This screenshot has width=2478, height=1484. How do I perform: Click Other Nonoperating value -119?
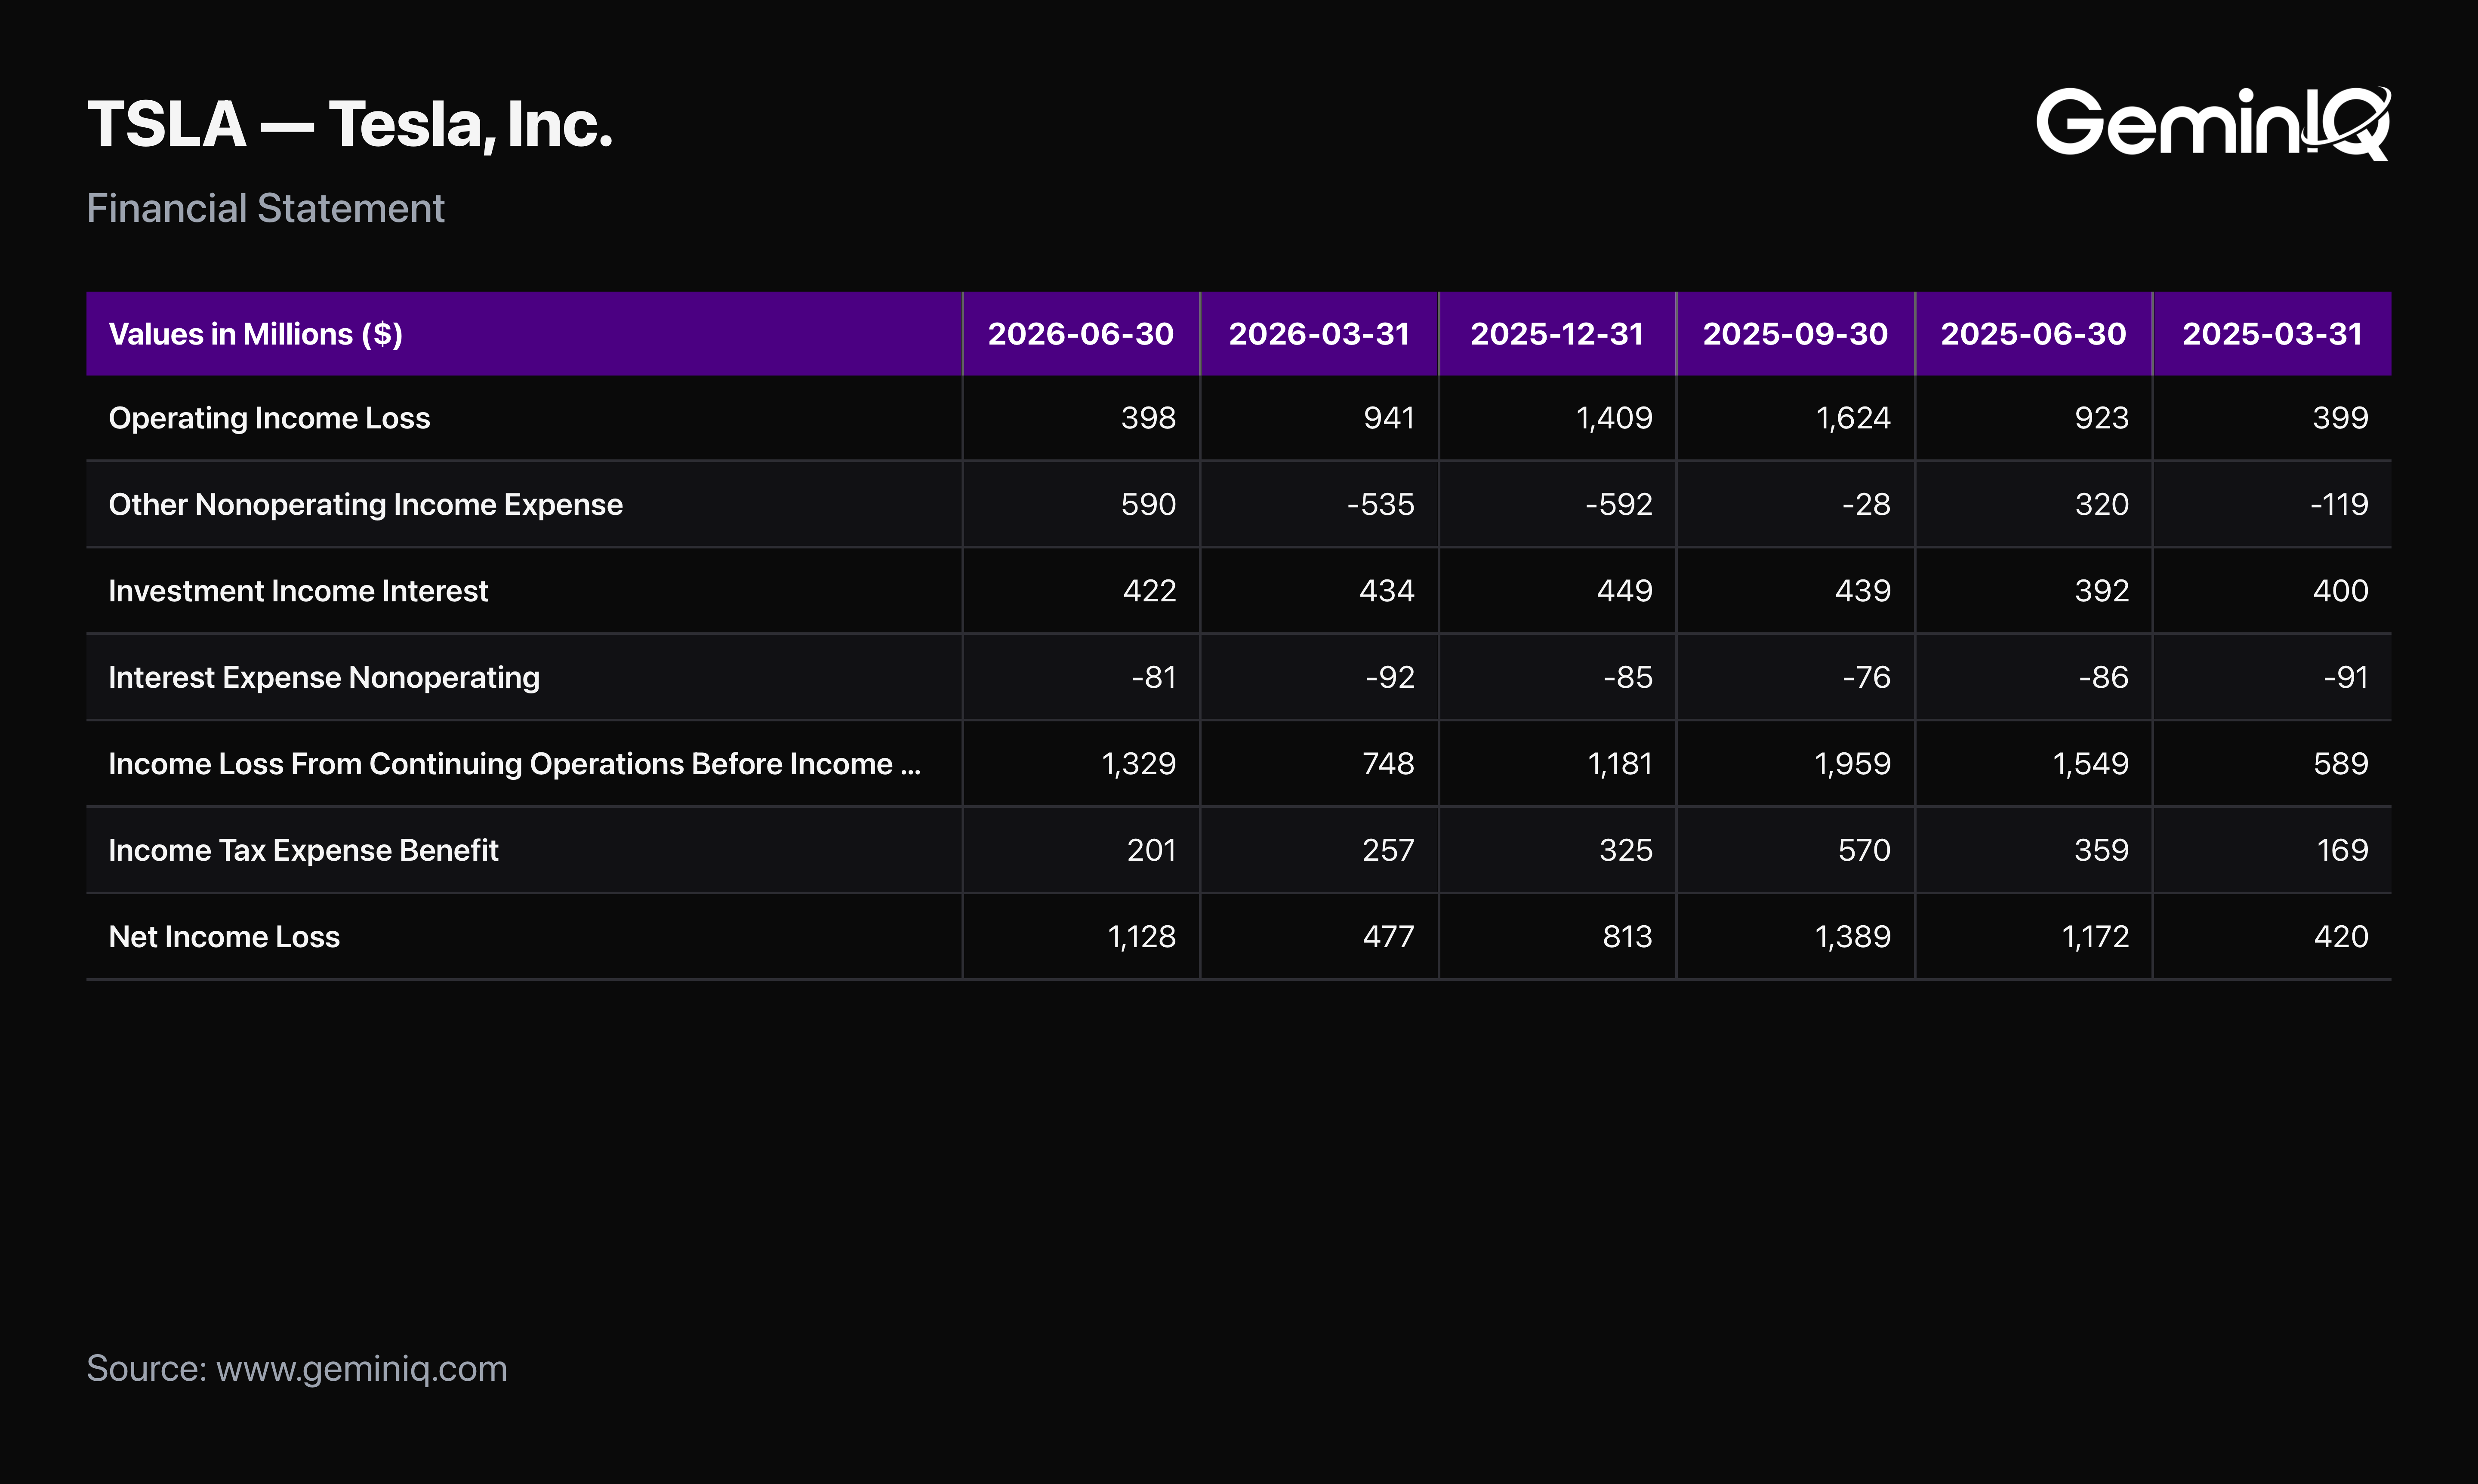[x=2339, y=504]
